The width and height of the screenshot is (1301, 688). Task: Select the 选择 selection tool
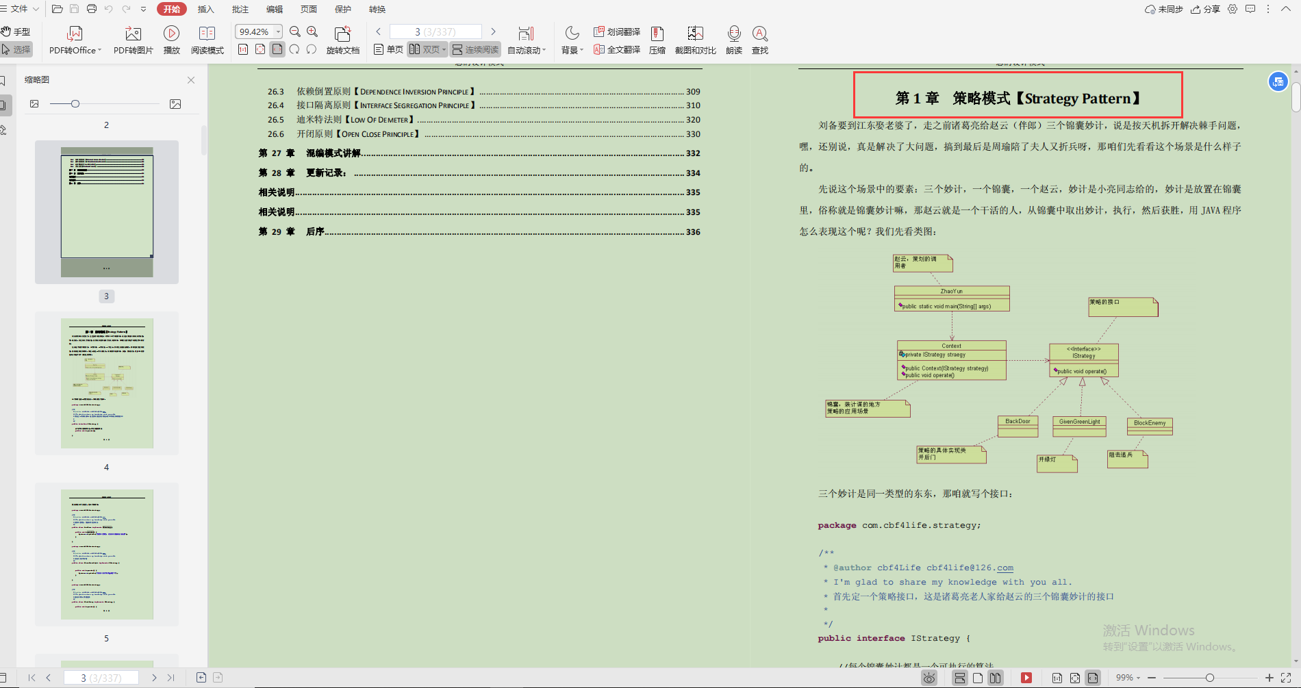(16, 49)
